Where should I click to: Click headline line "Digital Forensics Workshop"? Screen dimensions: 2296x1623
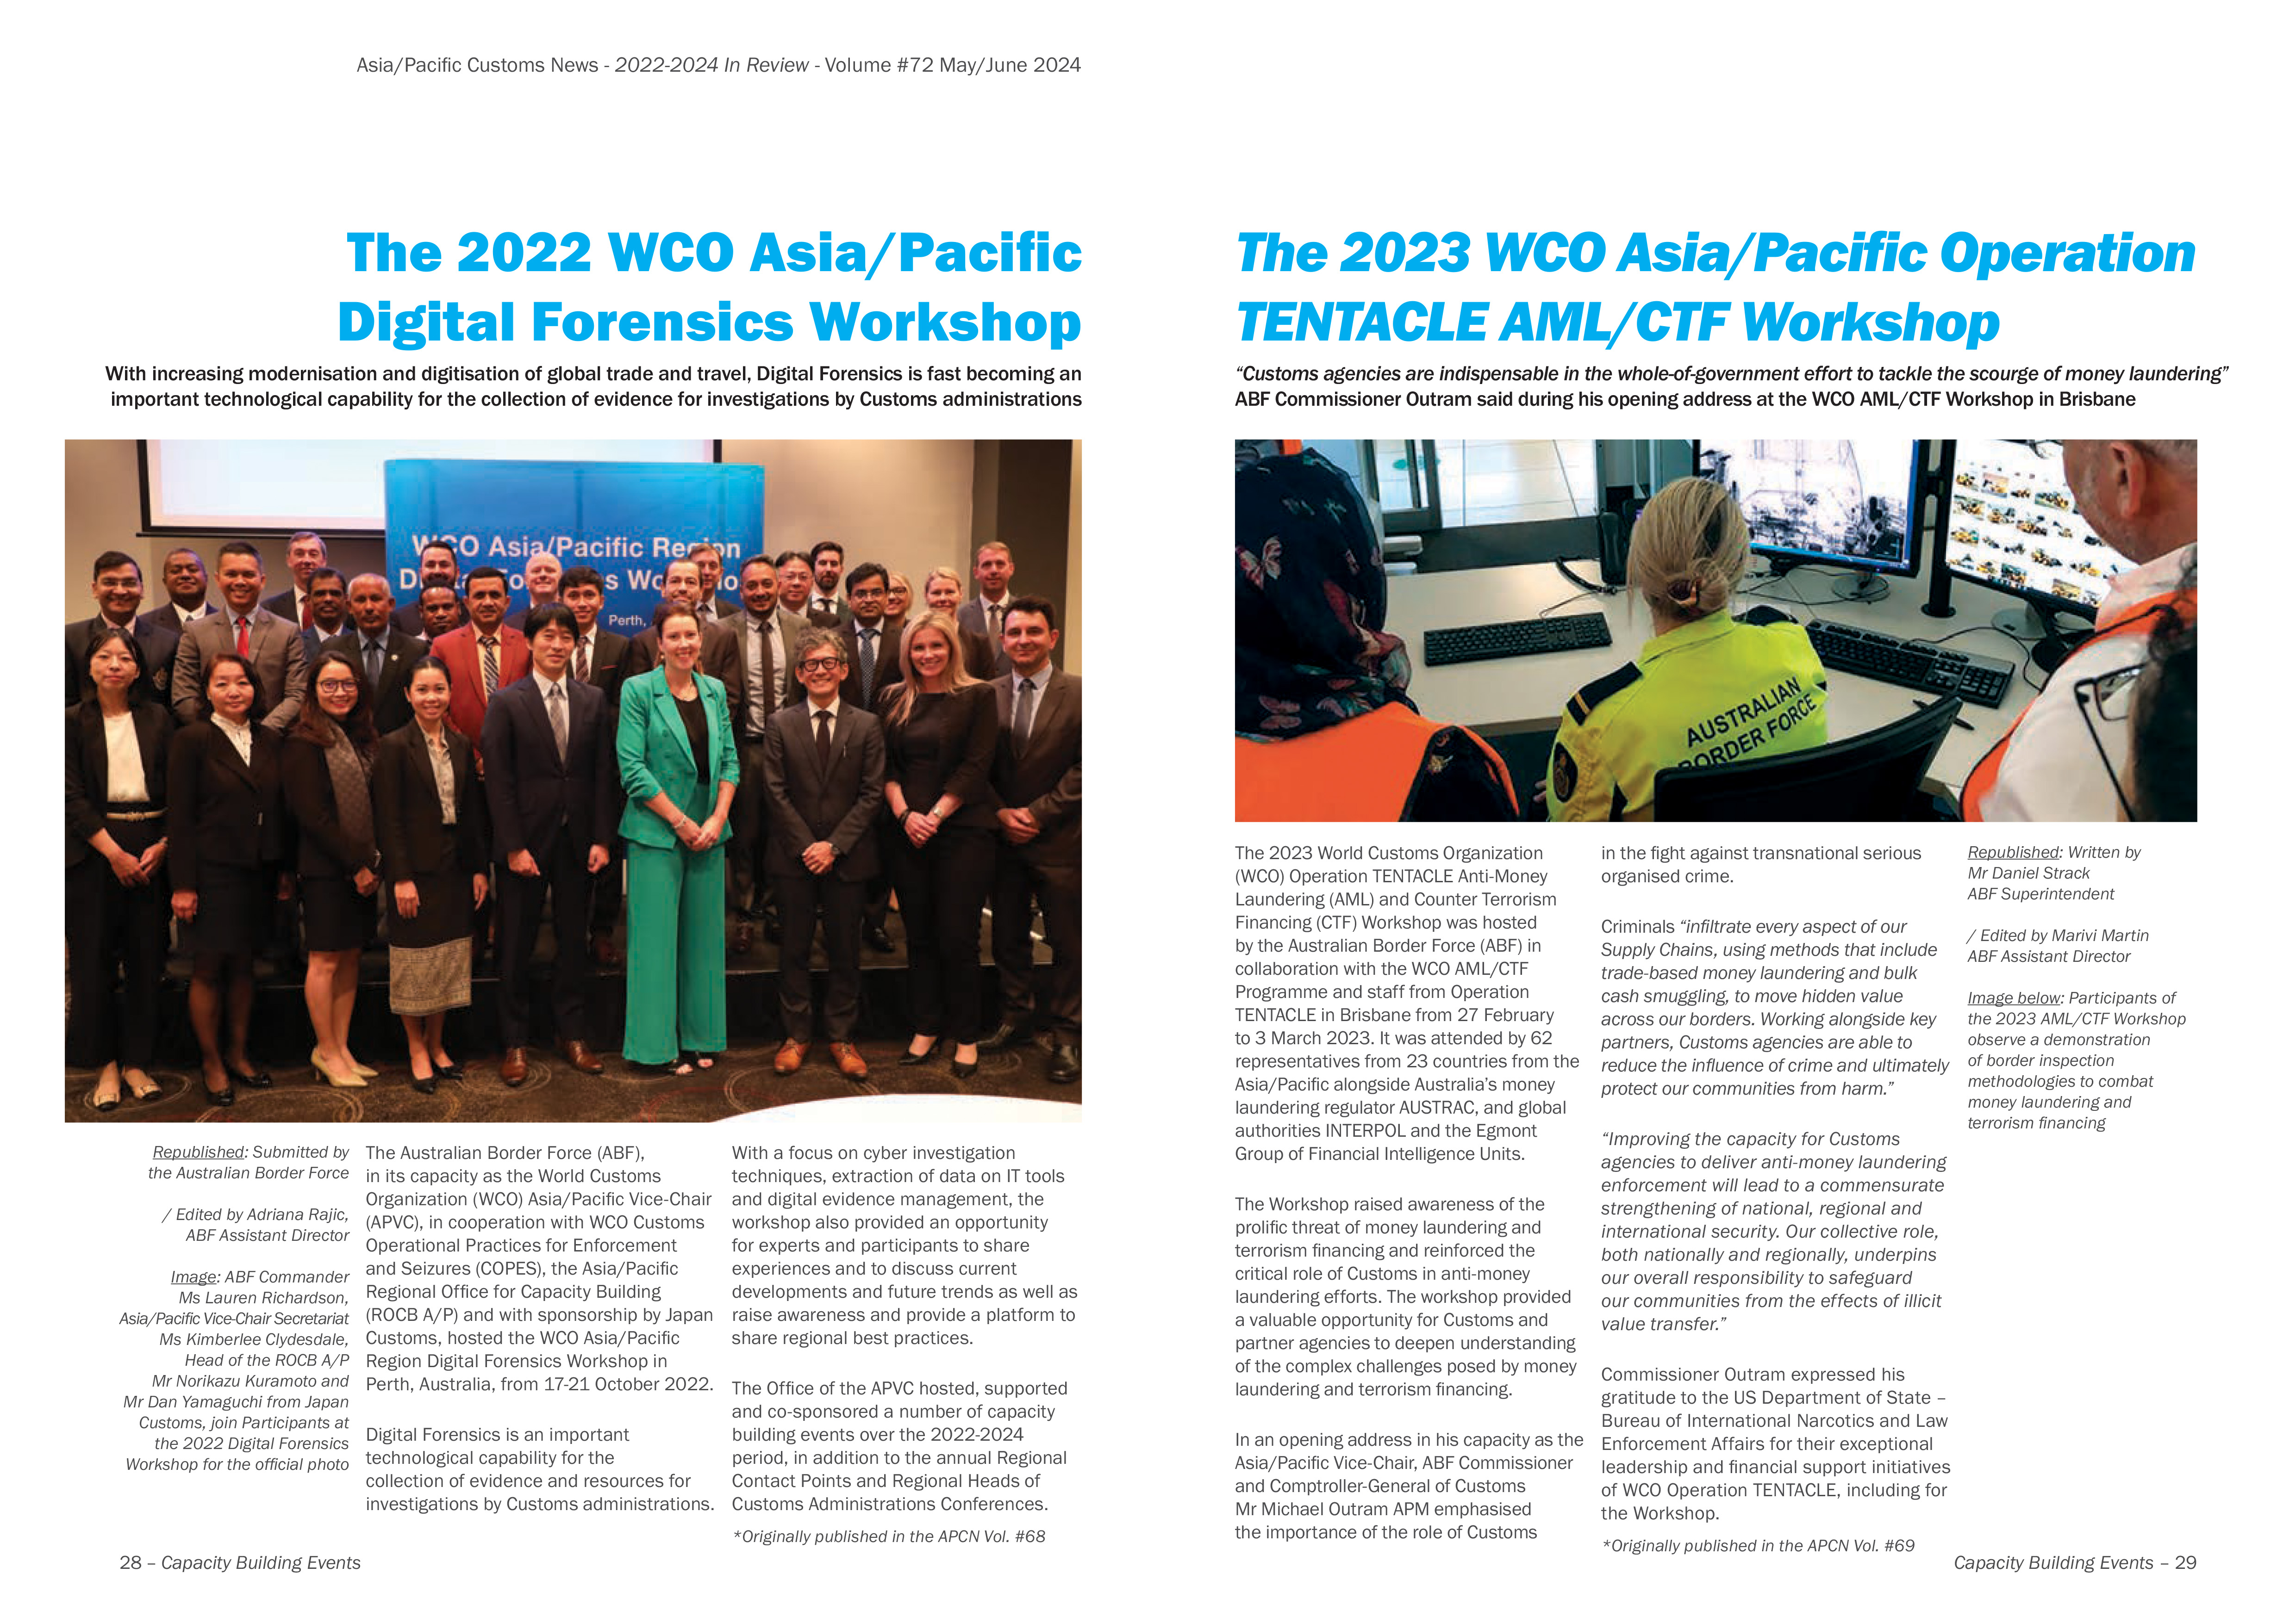pyautogui.click(x=709, y=322)
